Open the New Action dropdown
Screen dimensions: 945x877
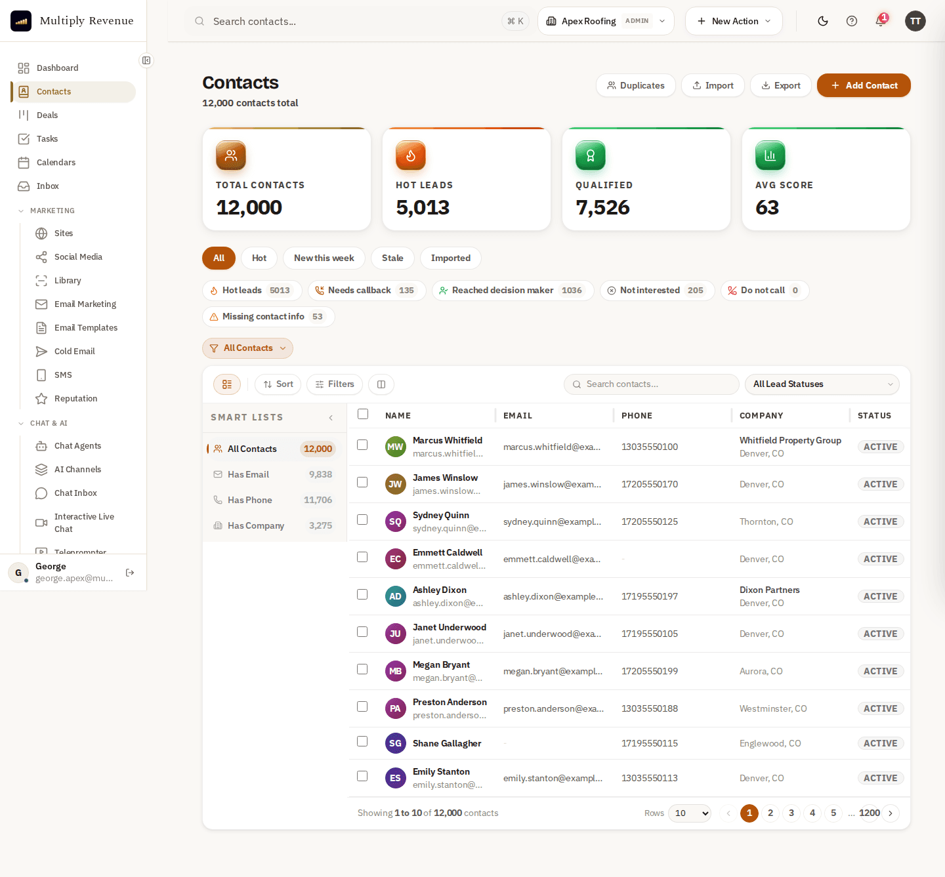pos(734,21)
